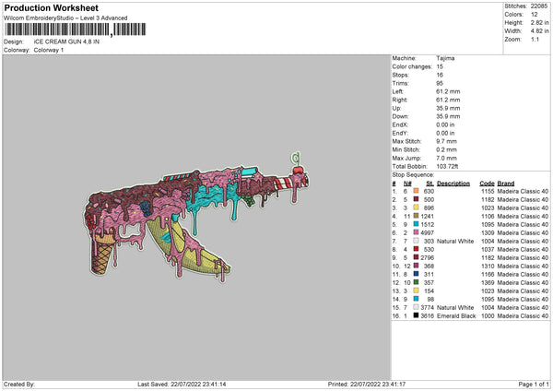Click the Max Jump value '7.0 mm'
This screenshot has width=553, height=391.
pyautogui.click(x=446, y=158)
